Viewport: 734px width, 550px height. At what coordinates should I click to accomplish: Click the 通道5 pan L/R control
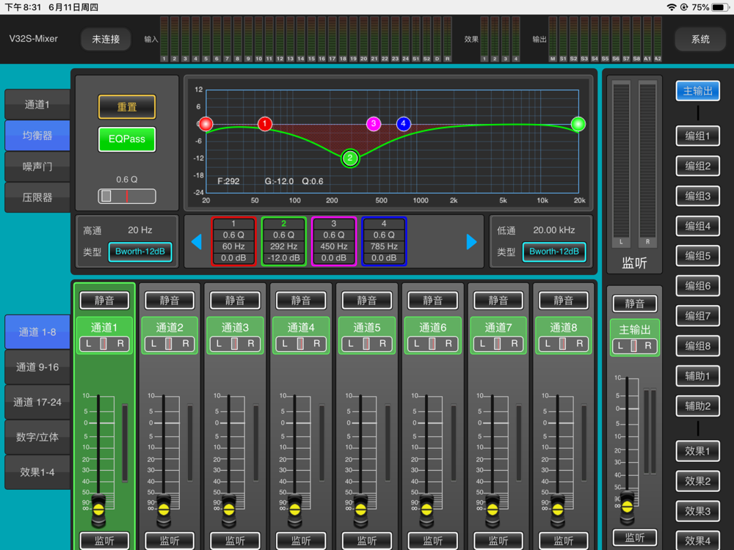[x=366, y=344]
